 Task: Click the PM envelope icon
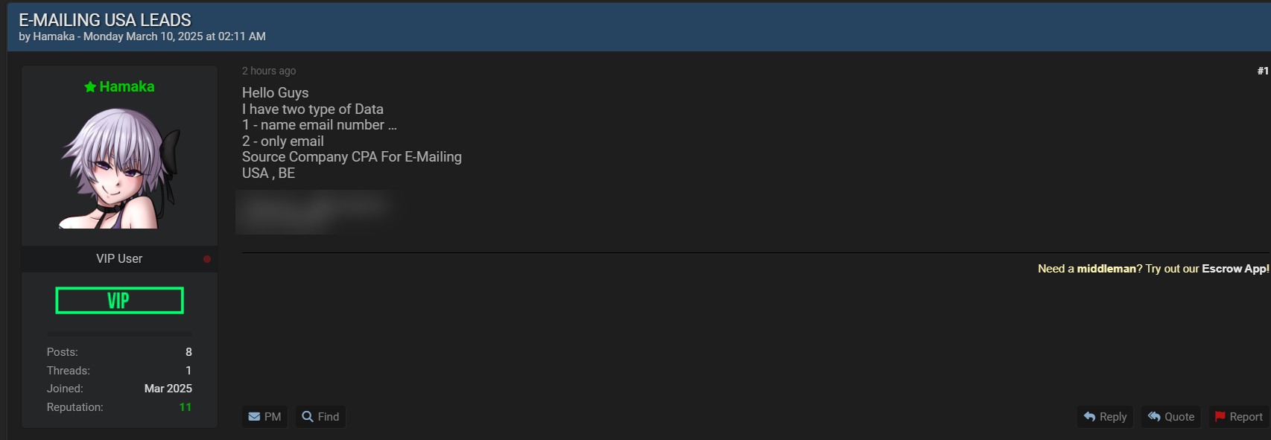coord(254,417)
